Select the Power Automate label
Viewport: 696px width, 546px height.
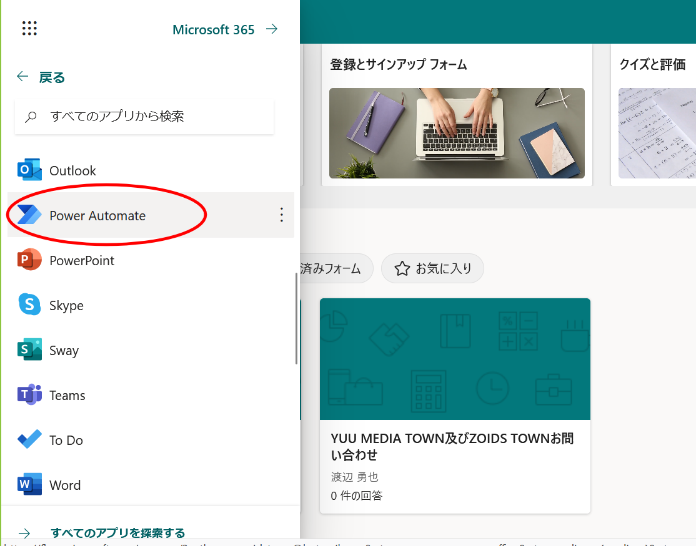coord(97,216)
